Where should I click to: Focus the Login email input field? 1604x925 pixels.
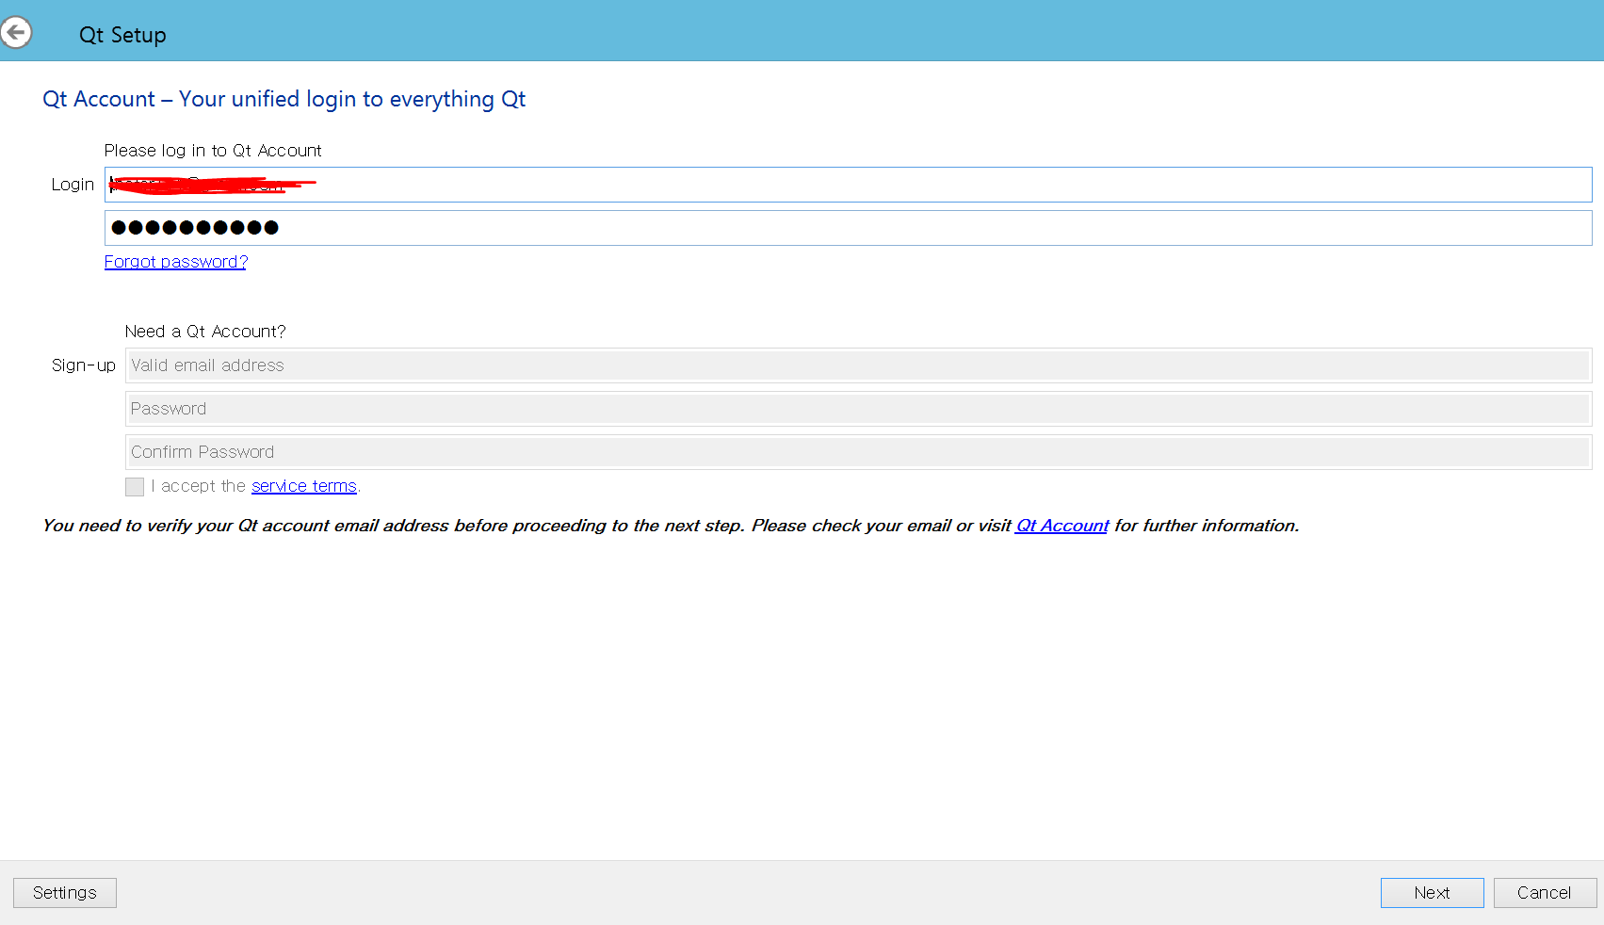(x=848, y=185)
